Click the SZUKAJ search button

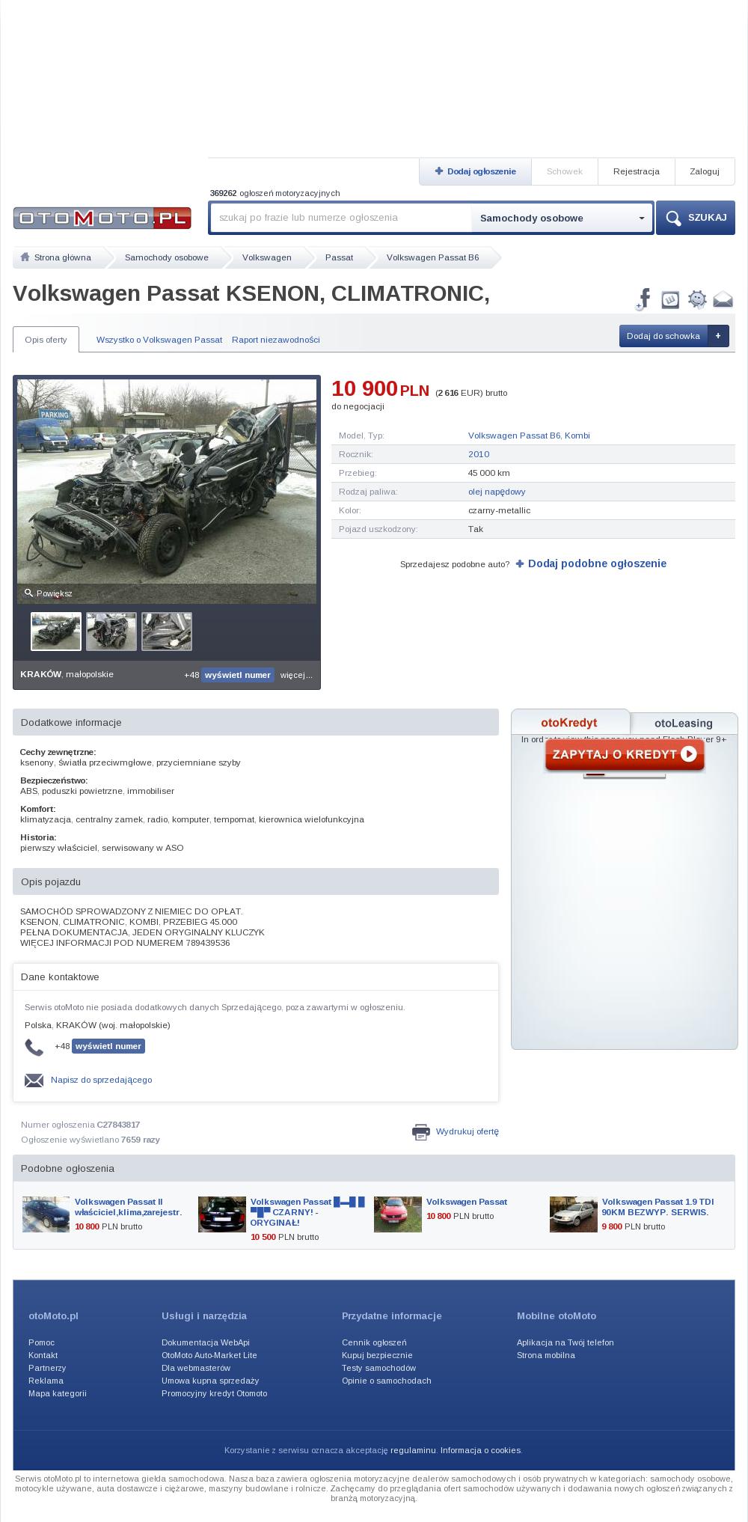pos(696,218)
